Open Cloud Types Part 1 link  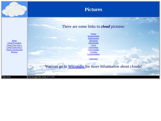coord(14,45)
